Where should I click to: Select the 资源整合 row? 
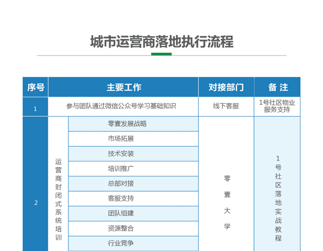[133, 228]
